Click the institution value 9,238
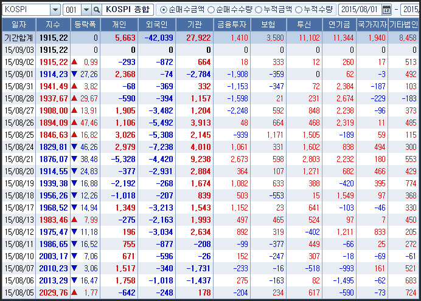Image resolution: width=421 pixels, height=301 pixels. [x=201, y=160]
